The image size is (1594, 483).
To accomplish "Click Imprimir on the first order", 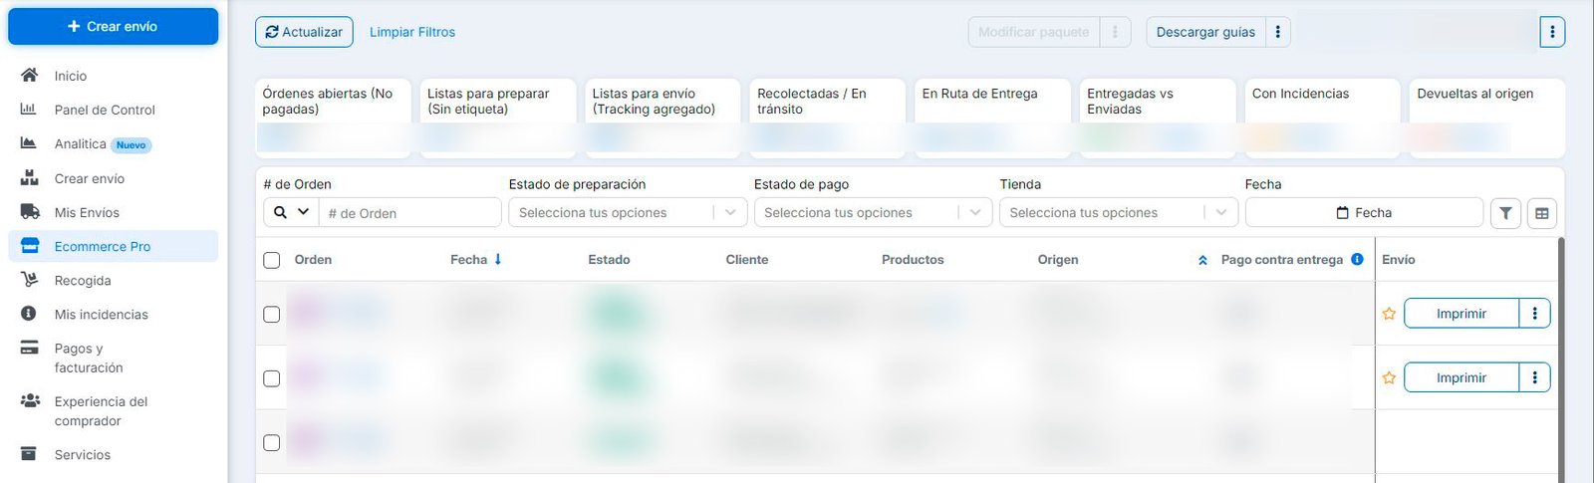I will pos(1461,314).
